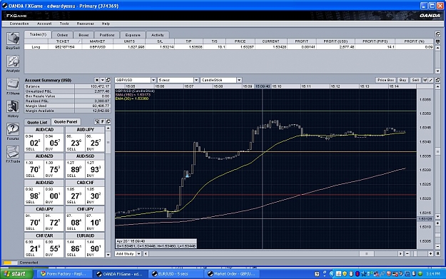Click the quote panel scroll up arrow
The height and width of the screenshot is (279, 446).
(108, 128)
